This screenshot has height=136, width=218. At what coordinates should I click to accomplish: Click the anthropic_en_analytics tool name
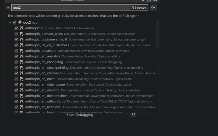(43, 56)
